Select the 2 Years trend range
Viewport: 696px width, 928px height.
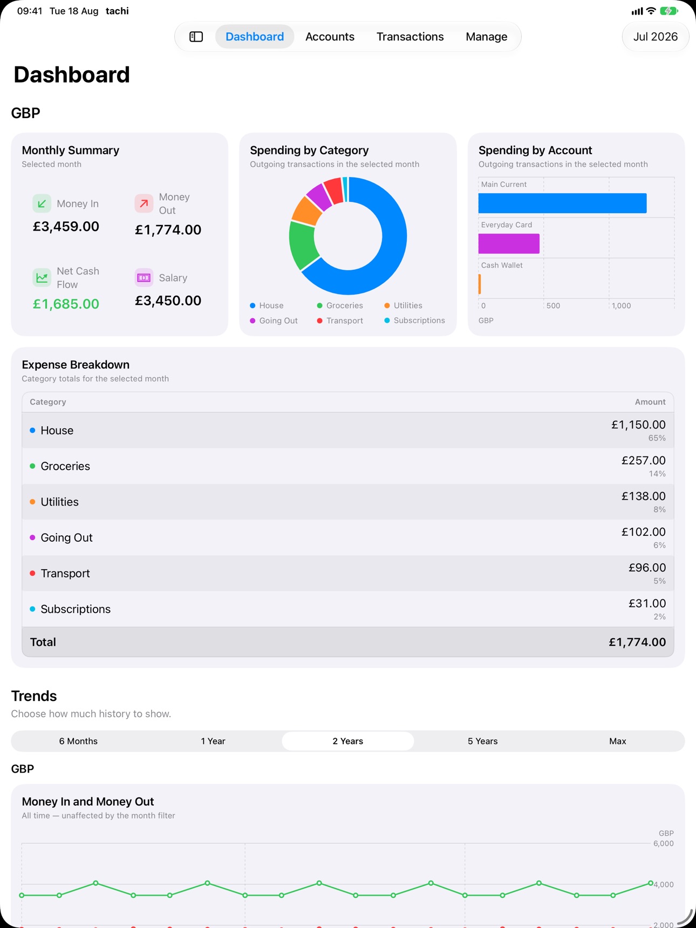point(348,741)
